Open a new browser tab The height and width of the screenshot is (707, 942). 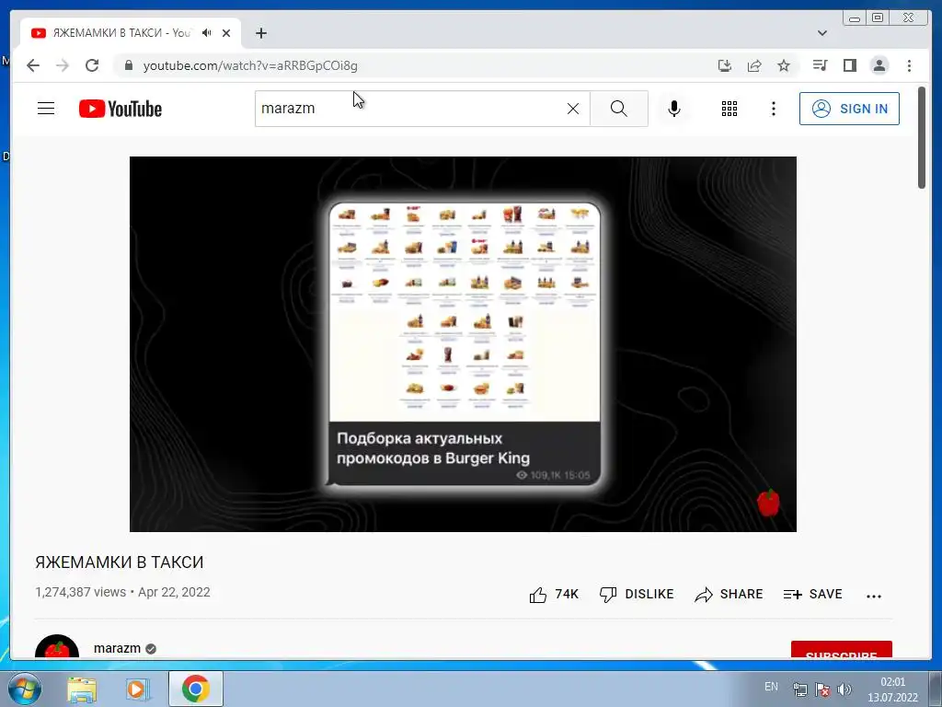click(260, 33)
